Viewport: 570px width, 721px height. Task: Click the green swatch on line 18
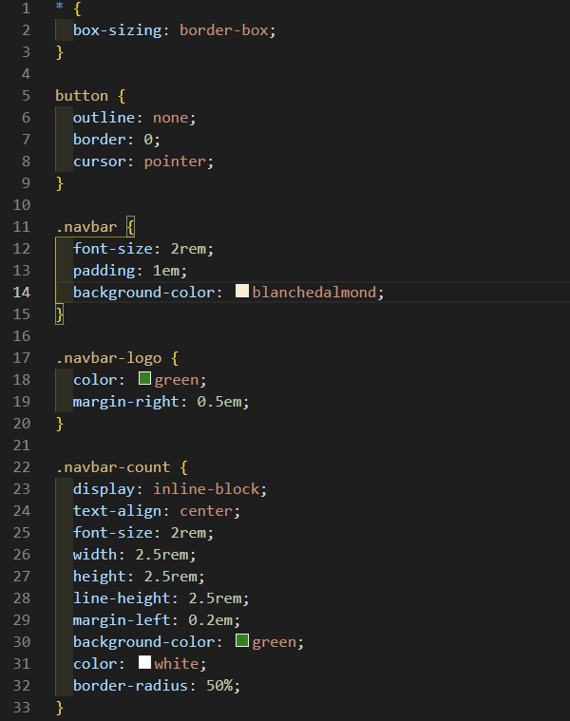144,378
